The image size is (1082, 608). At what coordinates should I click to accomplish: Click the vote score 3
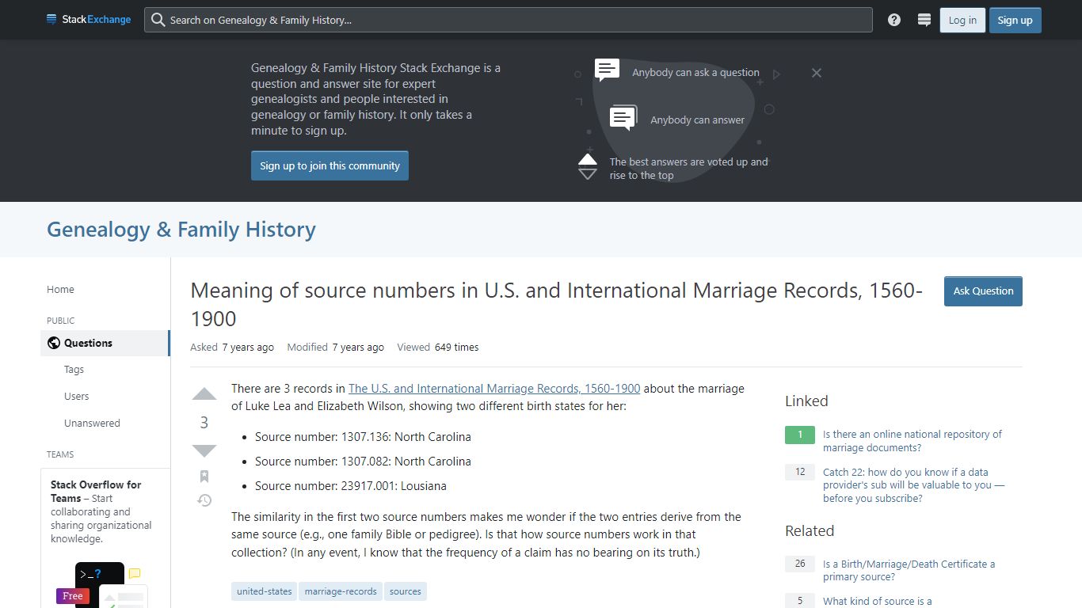coord(204,423)
